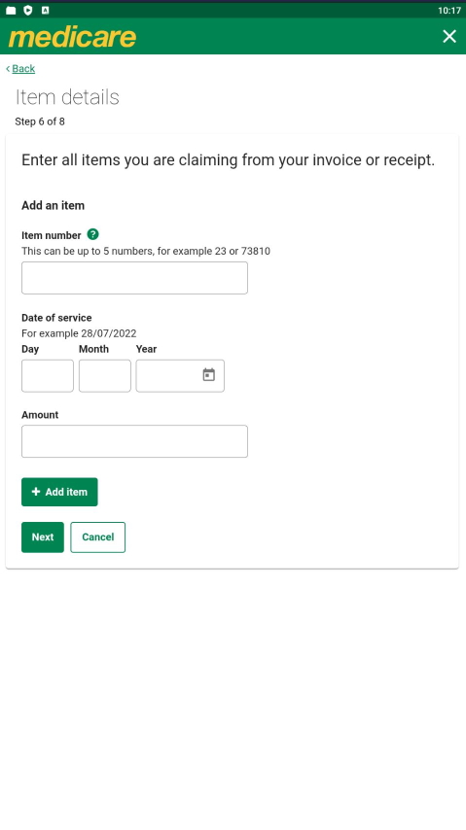This screenshot has width=466, height=830.
Task: Open the Item number help tooltip
Action: pos(92,234)
